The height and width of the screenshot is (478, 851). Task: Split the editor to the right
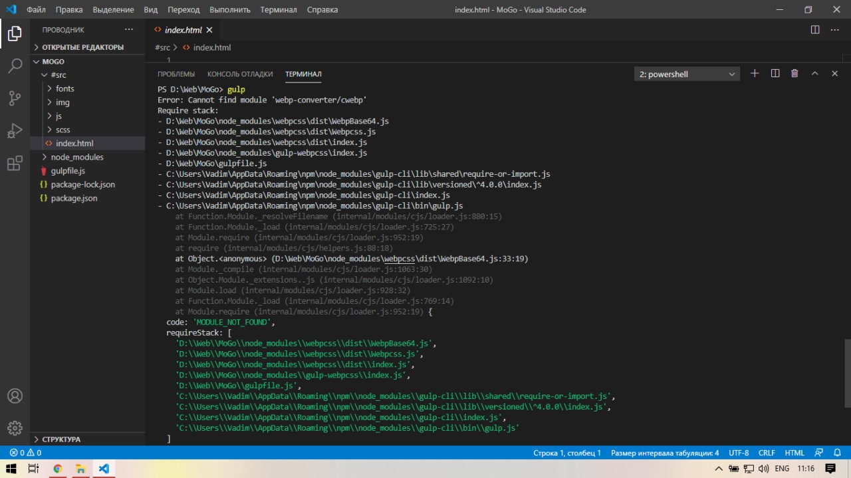tap(815, 30)
